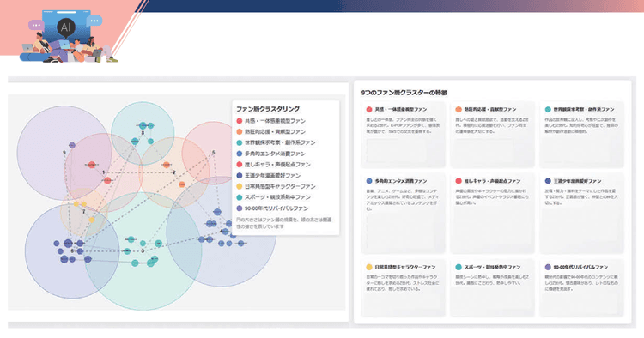Open the 推しキャラ・声優起点ファン feature card title
Screen dimensions: 644x338
492,181
